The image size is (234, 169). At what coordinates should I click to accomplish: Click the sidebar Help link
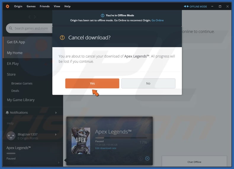pyautogui.click(x=10, y=123)
